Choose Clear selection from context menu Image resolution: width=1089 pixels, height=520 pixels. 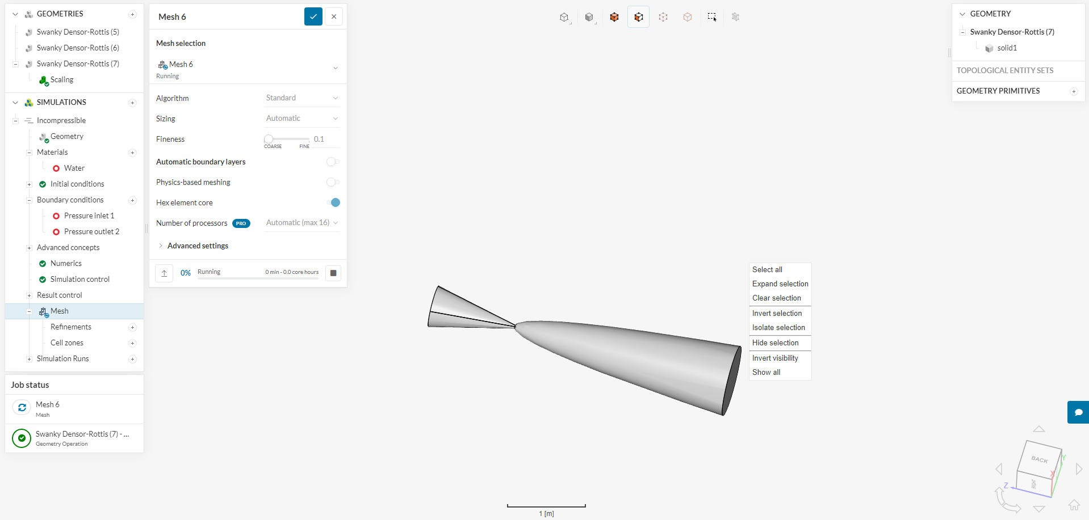[x=780, y=298]
